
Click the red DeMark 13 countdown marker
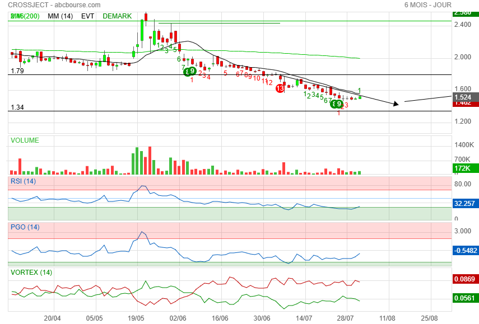pos(280,88)
